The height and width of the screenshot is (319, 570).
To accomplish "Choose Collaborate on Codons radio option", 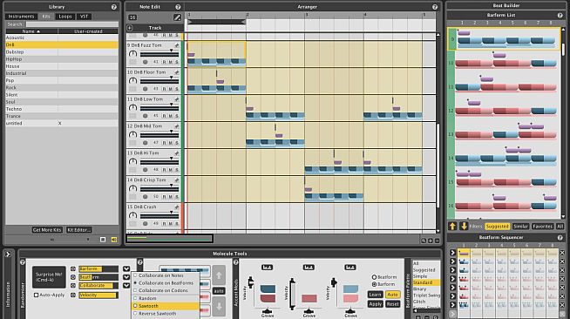I will point(135,290).
